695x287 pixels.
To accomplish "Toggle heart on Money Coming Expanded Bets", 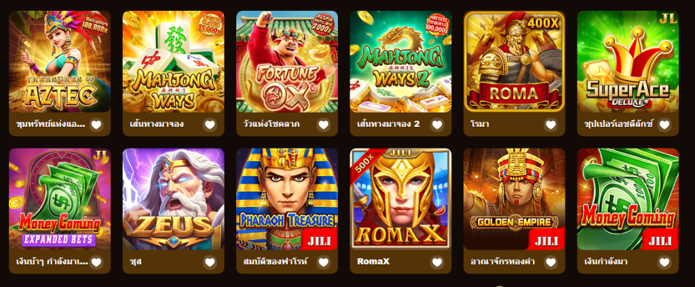I will pyautogui.click(x=96, y=262).
